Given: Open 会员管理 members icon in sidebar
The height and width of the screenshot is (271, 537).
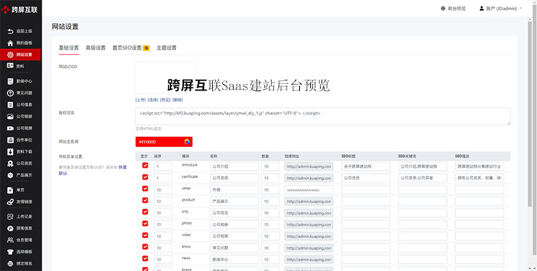Looking at the screenshot, I should tap(10, 240).
